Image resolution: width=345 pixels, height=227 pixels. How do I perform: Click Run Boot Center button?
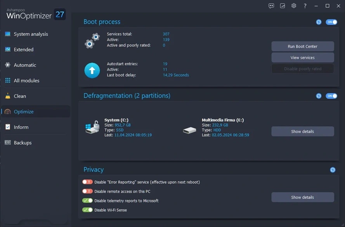pyautogui.click(x=303, y=46)
